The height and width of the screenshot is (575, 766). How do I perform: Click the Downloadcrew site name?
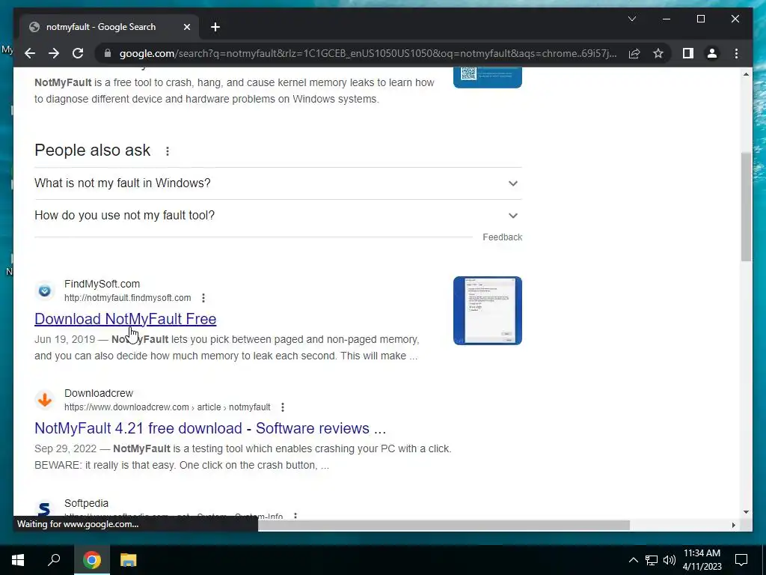99,393
